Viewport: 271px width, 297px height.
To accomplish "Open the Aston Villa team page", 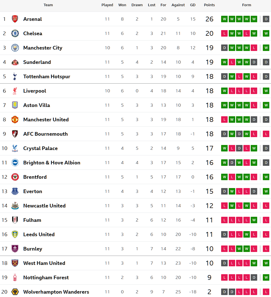I will click(37, 105).
